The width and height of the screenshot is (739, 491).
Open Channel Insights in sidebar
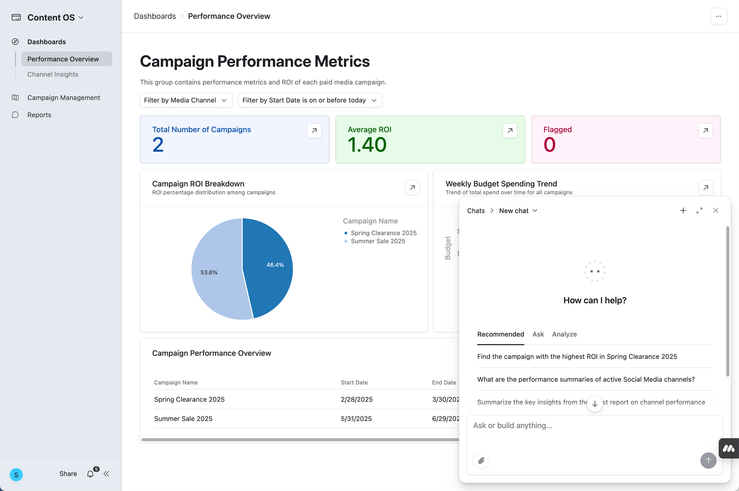53,74
